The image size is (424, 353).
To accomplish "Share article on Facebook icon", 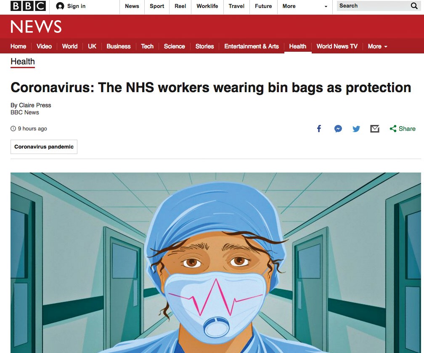I will (319, 129).
